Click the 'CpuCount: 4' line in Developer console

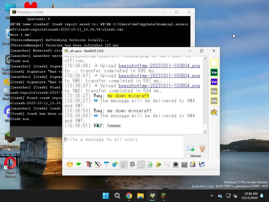tap(38, 19)
